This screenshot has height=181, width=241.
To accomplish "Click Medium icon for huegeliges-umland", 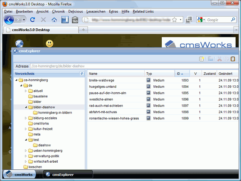I will pos(148,87).
